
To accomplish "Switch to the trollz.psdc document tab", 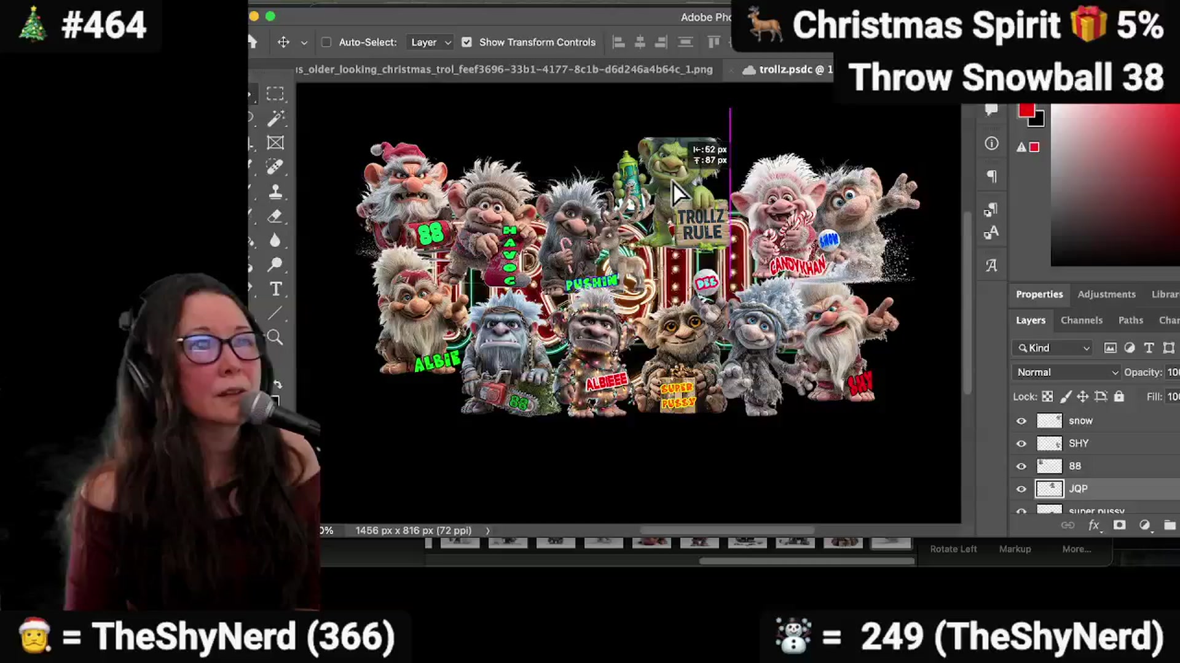I will (787, 69).
